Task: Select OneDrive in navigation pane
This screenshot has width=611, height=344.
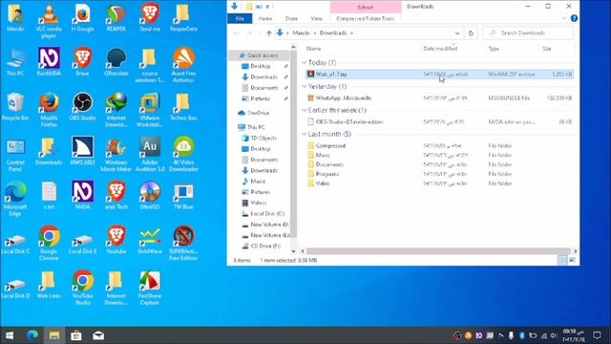Action: pos(254,113)
